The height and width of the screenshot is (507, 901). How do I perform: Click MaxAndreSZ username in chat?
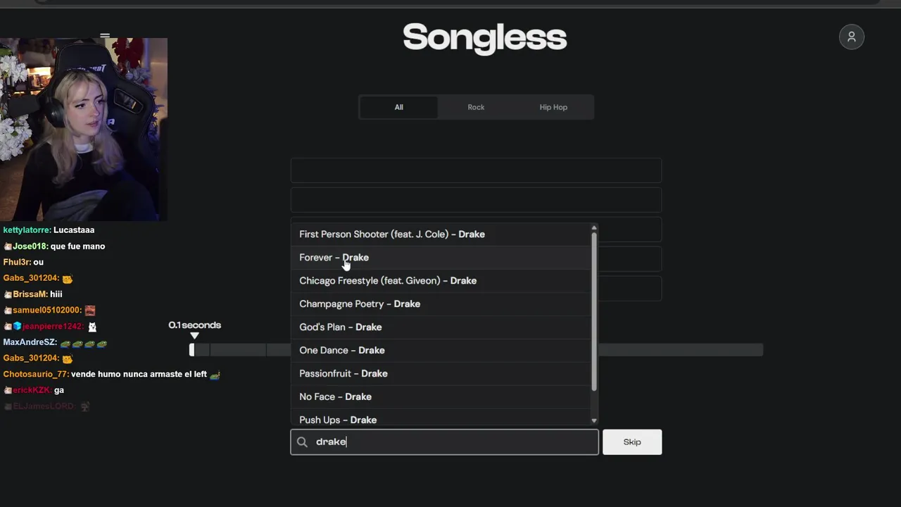pos(30,342)
